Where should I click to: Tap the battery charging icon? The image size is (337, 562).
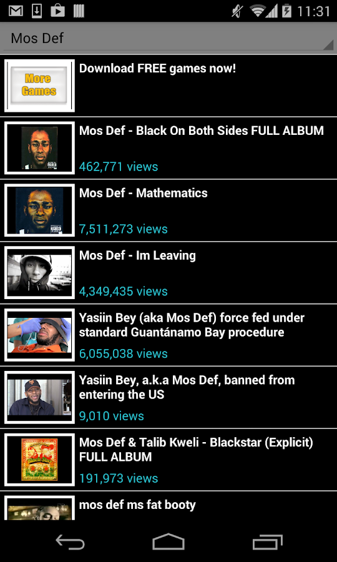tap(286, 11)
